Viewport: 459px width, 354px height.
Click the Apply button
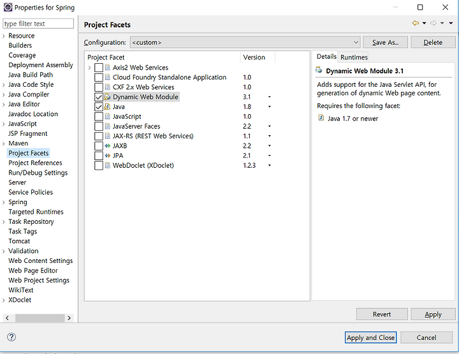coord(433,314)
